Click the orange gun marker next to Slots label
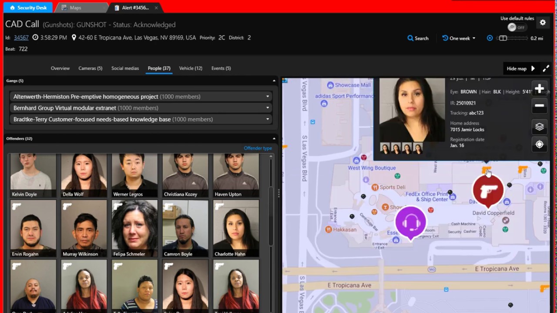Image resolution: width=557 pixels, height=313 pixels. 522,169
